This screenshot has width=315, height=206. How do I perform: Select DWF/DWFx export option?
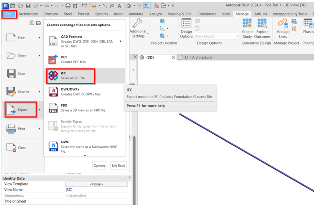tap(85, 92)
